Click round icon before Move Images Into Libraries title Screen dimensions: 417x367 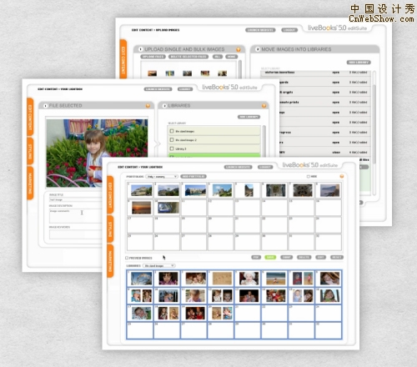(x=258, y=49)
